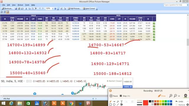The width and height of the screenshot is (189, 106).
Task: Open the File menu
Action: coord(4,5)
